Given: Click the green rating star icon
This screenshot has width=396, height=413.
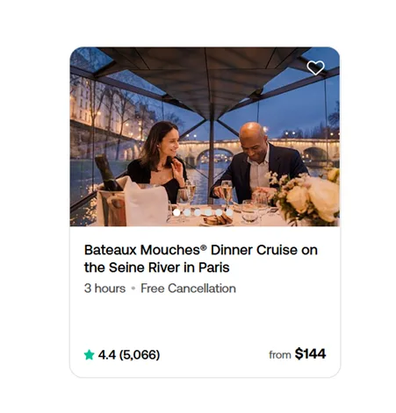Looking at the screenshot, I should coord(89,354).
